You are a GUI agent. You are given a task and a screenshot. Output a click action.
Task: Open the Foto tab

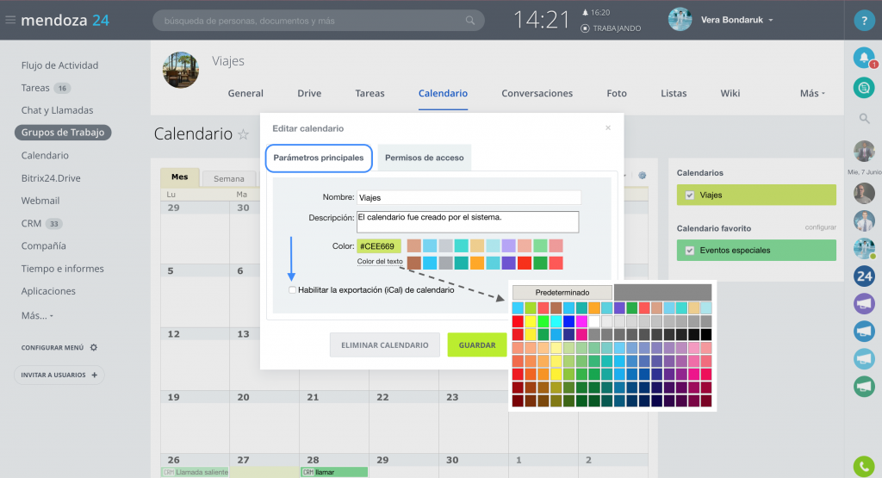point(617,93)
